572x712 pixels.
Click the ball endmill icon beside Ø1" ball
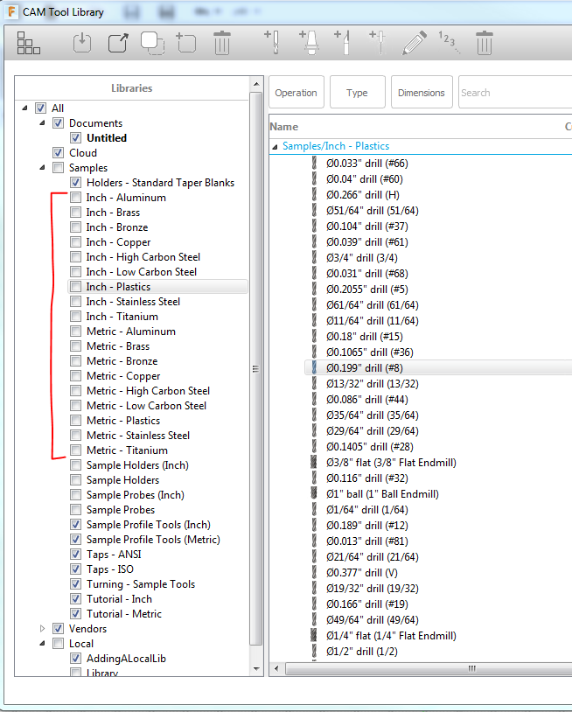314,493
